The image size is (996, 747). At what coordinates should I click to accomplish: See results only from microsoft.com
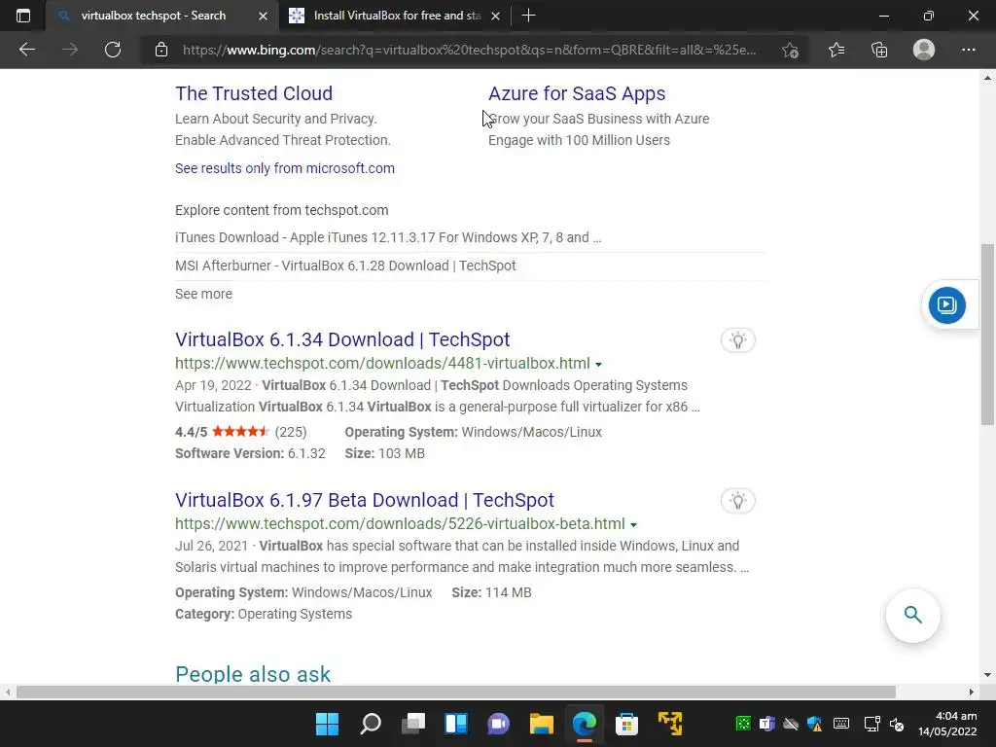(x=285, y=168)
